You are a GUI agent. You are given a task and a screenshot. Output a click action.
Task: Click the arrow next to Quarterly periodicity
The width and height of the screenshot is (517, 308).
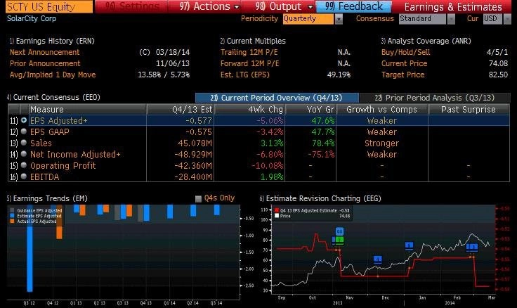(x=339, y=19)
